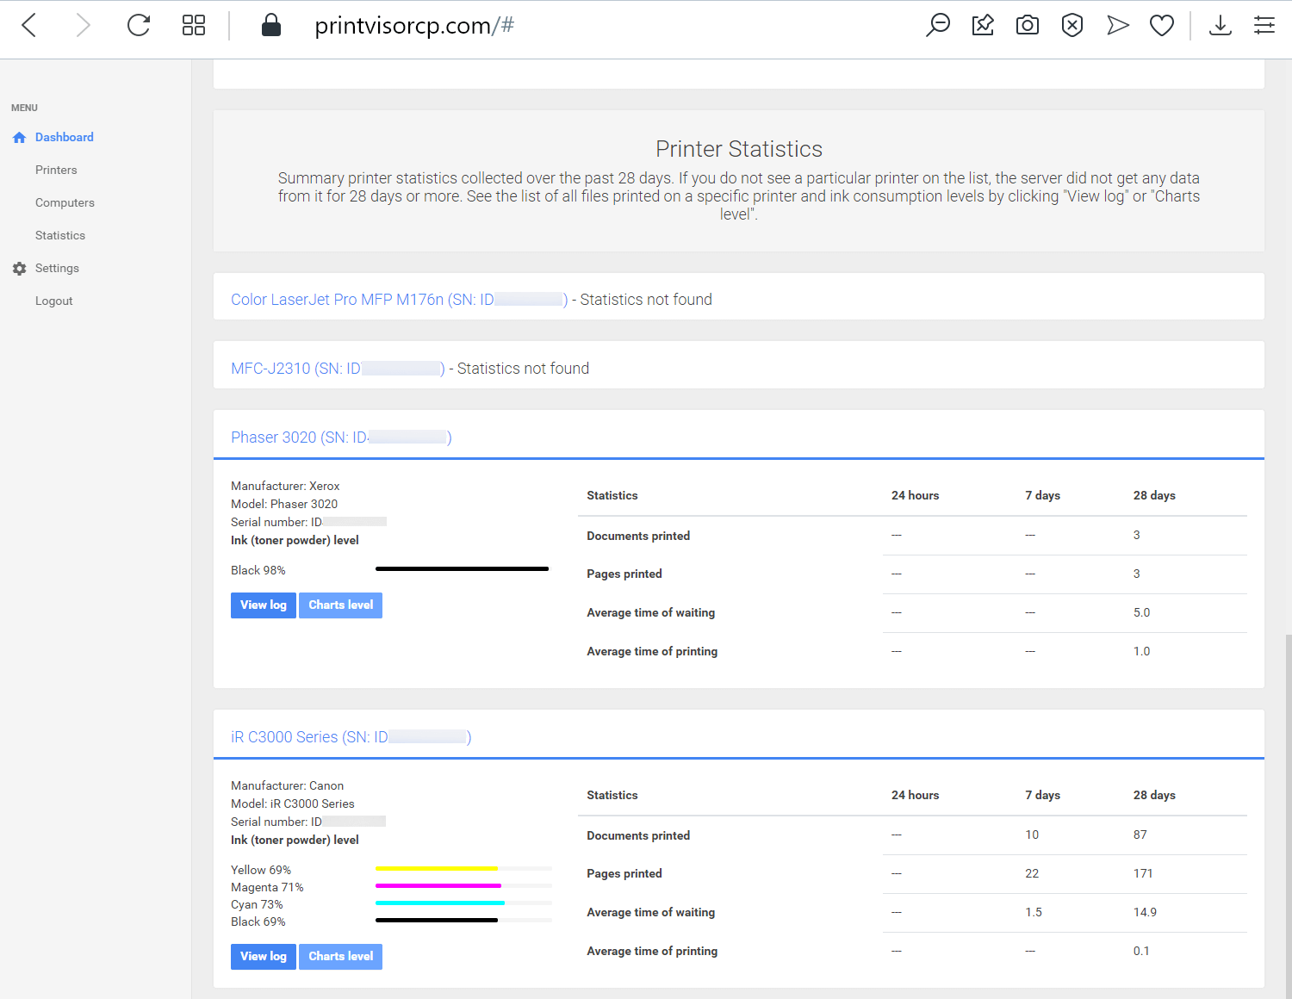Go to Computers in the sidebar
Screen dimensions: 1292x999
point(65,202)
